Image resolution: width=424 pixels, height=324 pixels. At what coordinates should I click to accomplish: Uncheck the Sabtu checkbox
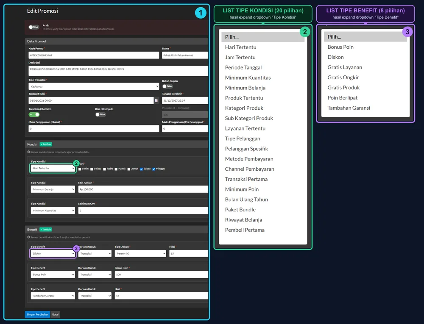click(142, 169)
